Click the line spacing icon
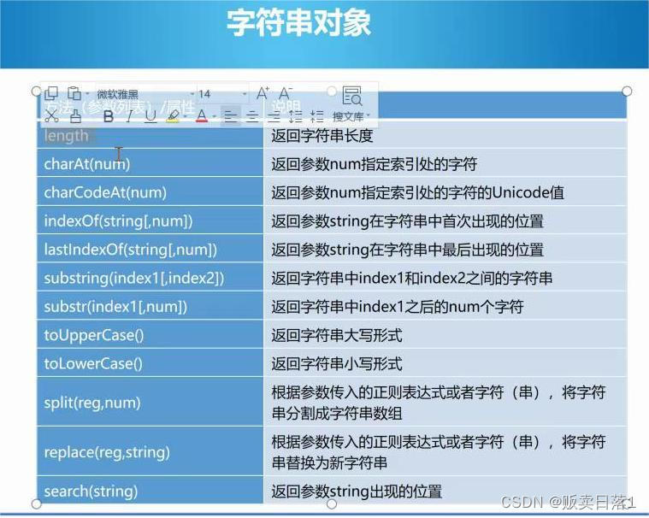The height and width of the screenshot is (518, 649). click(x=296, y=116)
